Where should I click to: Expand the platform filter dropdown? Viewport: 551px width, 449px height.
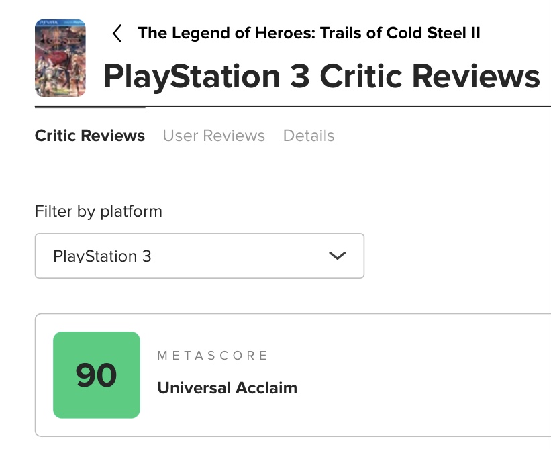tap(199, 256)
